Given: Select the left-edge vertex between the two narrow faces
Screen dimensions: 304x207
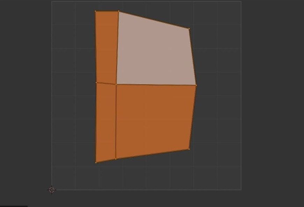Looking at the screenshot, I should click(96, 83).
